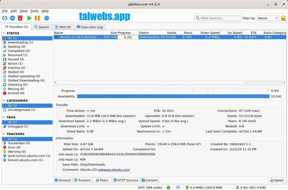This screenshot has height=190, width=288.
Task: Collapse the TAGS section
Action: tap(4, 117)
